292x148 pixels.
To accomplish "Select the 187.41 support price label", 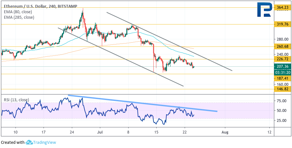I will tap(282, 78).
